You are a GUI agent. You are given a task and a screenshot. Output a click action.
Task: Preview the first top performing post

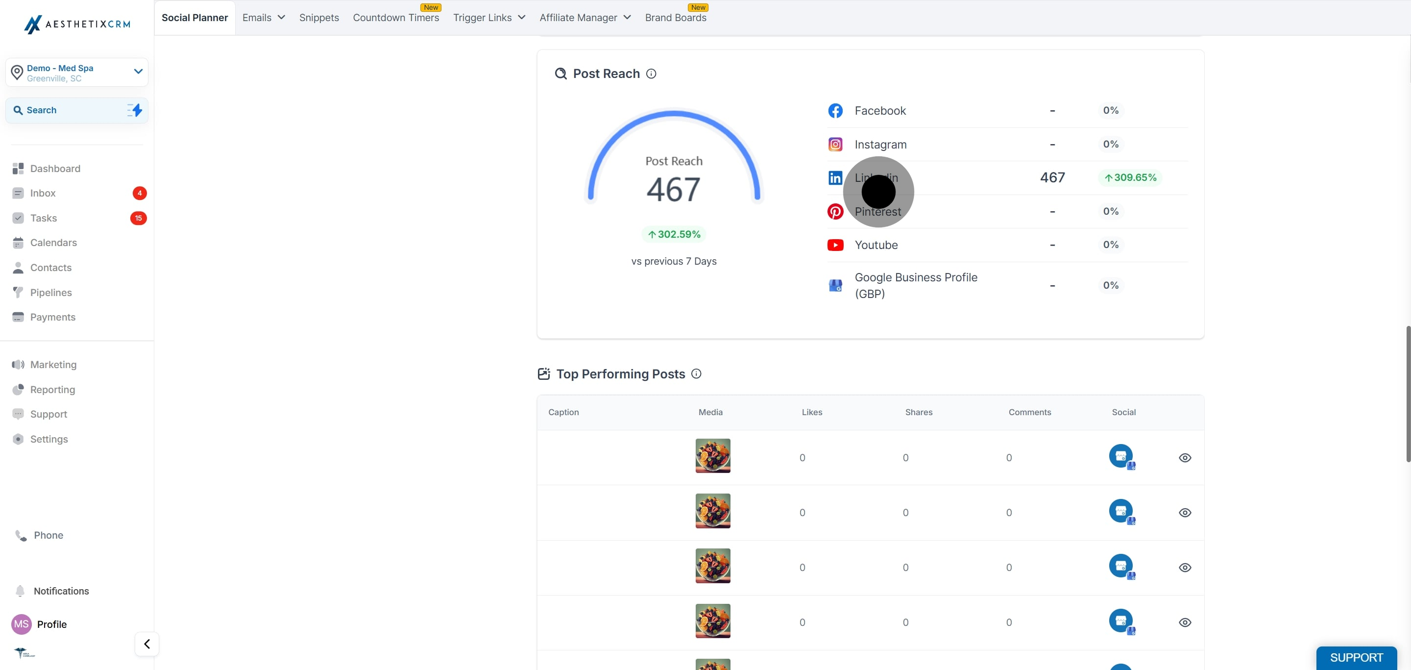(1185, 458)
